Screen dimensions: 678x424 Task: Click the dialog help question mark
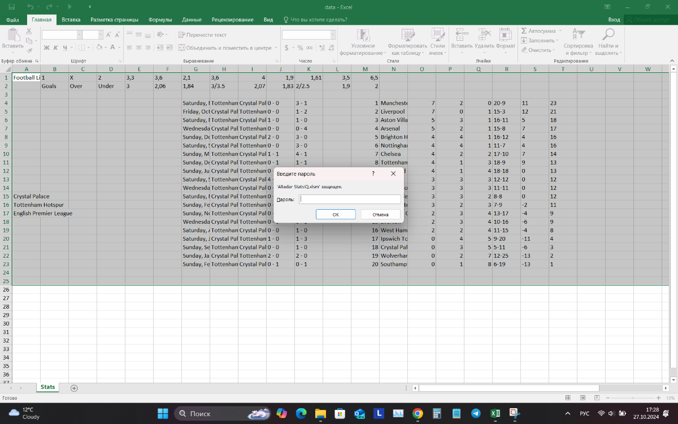point(373,174)
